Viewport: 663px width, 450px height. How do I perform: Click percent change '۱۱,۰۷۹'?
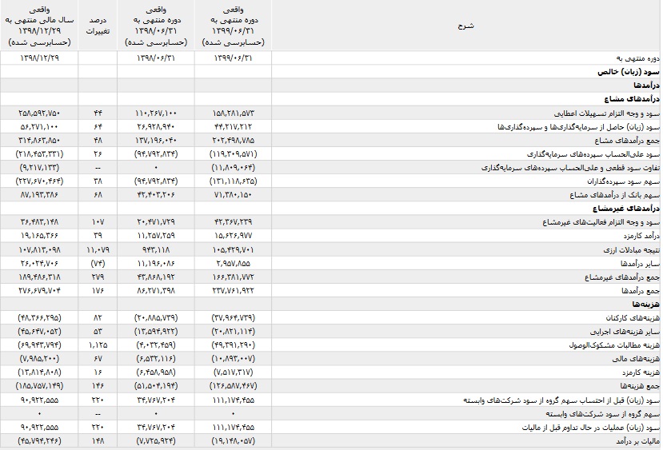coord(98,249)
